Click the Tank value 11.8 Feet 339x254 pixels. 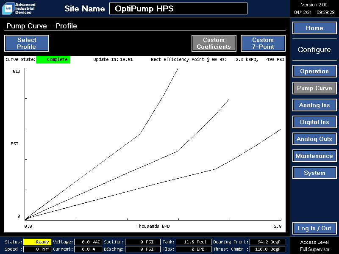[x=194, y=242]
